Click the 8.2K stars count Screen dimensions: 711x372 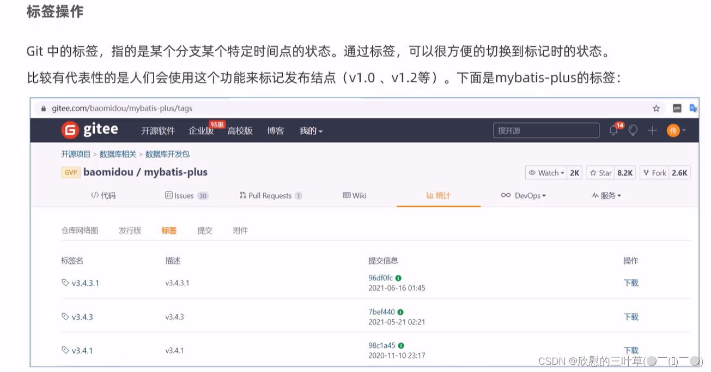[x=625, y=173]
